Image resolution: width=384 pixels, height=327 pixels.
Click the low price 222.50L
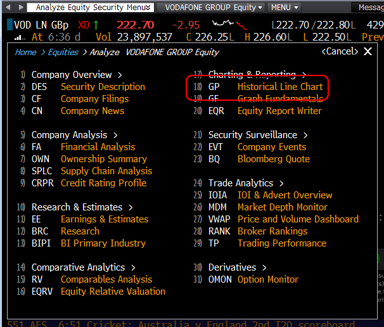pos(332,37)
